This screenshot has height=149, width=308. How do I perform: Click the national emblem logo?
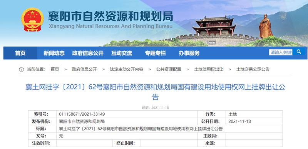[x=32, y=20]
